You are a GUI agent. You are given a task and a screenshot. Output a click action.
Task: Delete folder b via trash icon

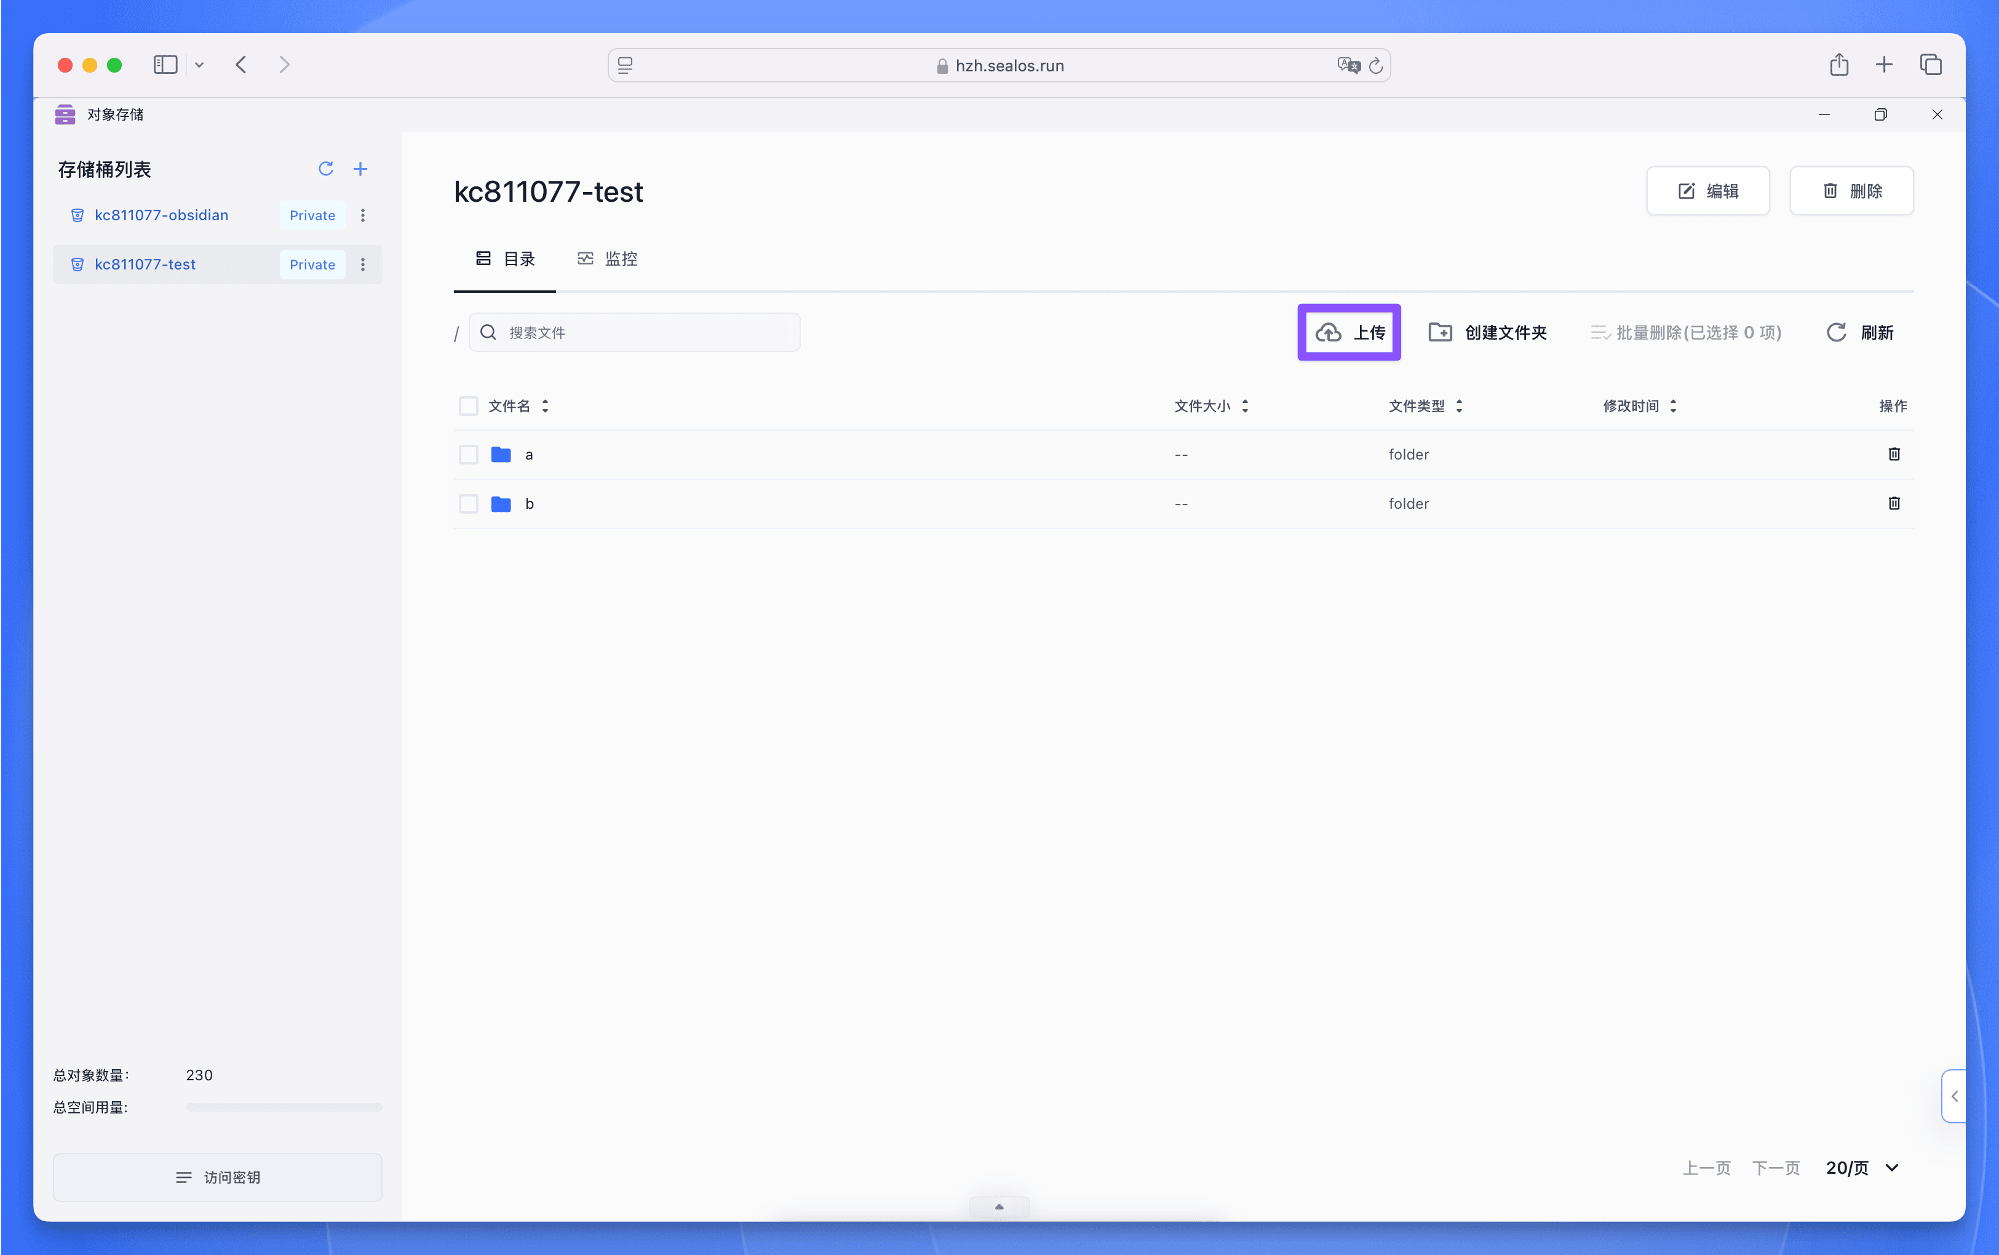tap(1894, 503)
